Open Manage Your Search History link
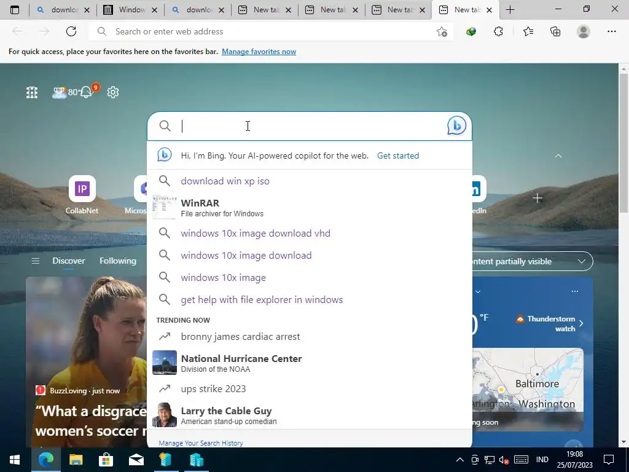This screenshot has width=629, height=472. point(201,443)
